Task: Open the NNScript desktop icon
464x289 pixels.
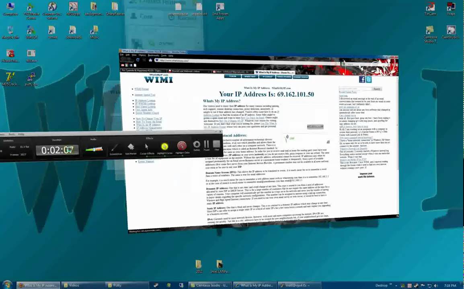Action: pyautogui.click(x=73, y=8)
